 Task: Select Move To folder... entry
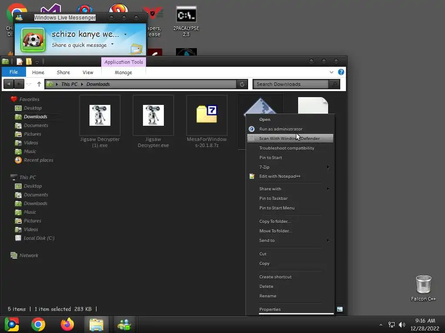tap(276, 231)
